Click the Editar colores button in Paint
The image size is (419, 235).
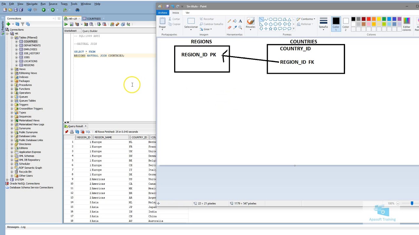pyautogui.click(x=407, y=24)
